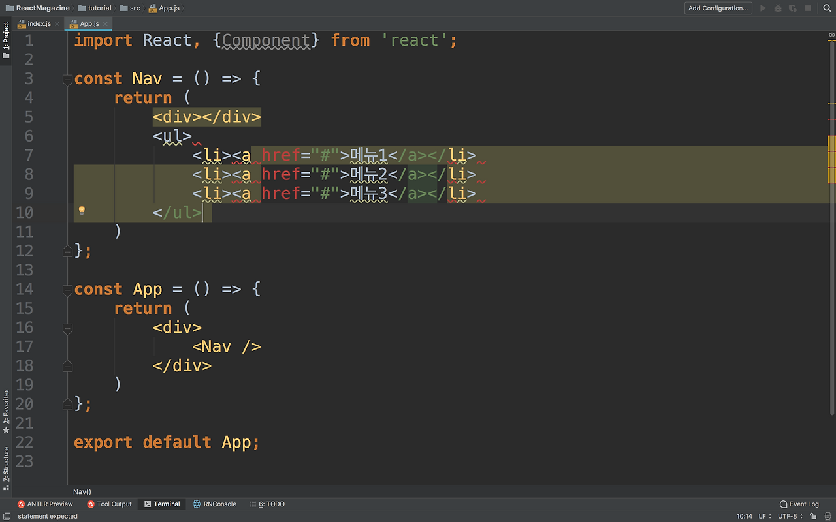Click the fold end marker at line 12
Screen dimensions: 836x522
click(67, 251)
